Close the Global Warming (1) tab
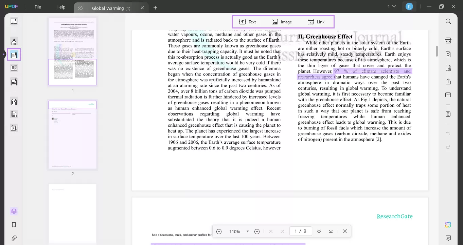Viewport: 463px width, 245px height. click(x=142, y=8)
